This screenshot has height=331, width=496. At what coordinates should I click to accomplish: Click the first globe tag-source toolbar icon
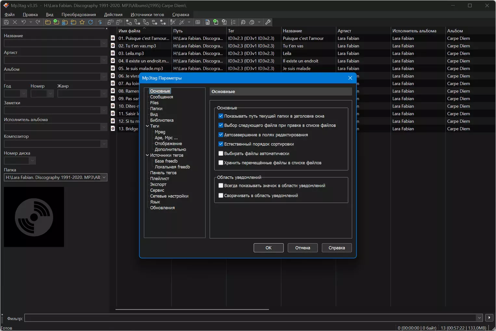coord(243,22)
